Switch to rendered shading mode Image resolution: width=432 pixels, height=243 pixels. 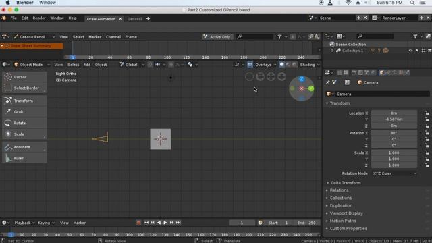click(x=294, y=65)
